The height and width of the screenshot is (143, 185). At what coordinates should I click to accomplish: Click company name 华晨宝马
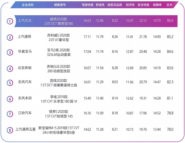point(25,51)
